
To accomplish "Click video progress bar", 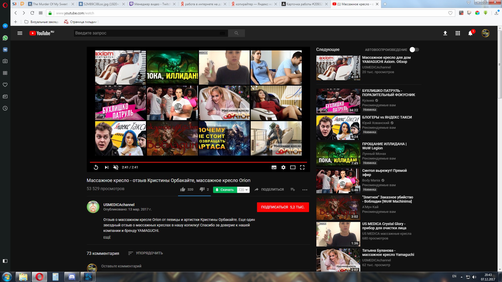I will click(198, 162).
